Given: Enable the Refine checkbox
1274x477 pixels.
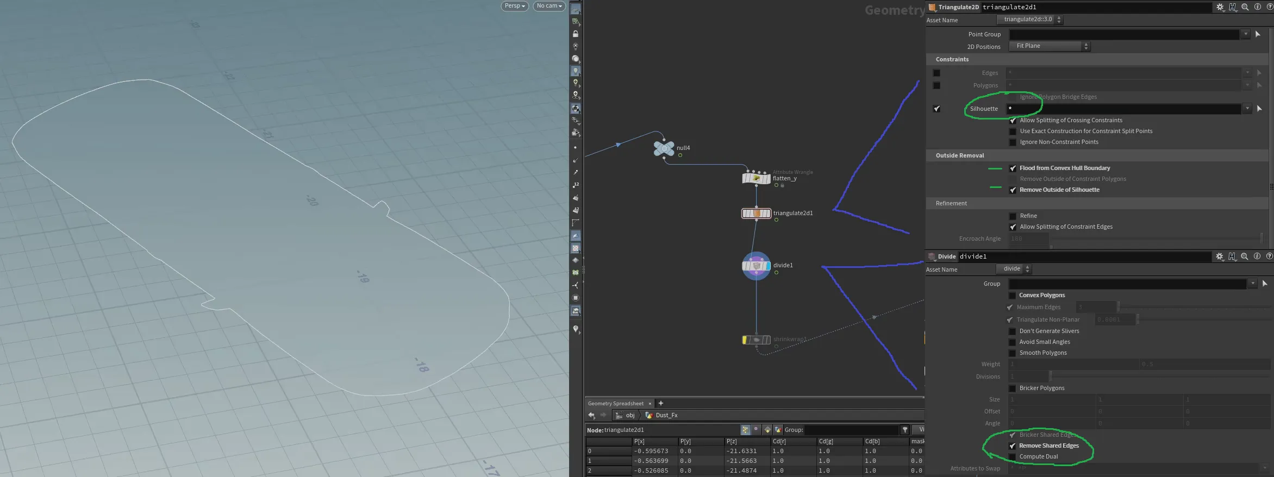Looking at the screenshot, I should (x=1013, y=216).
